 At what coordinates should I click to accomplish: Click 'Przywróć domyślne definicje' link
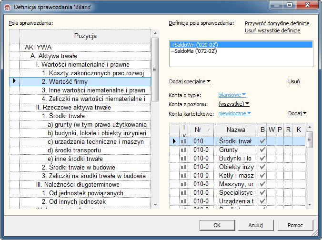[277, 23]
